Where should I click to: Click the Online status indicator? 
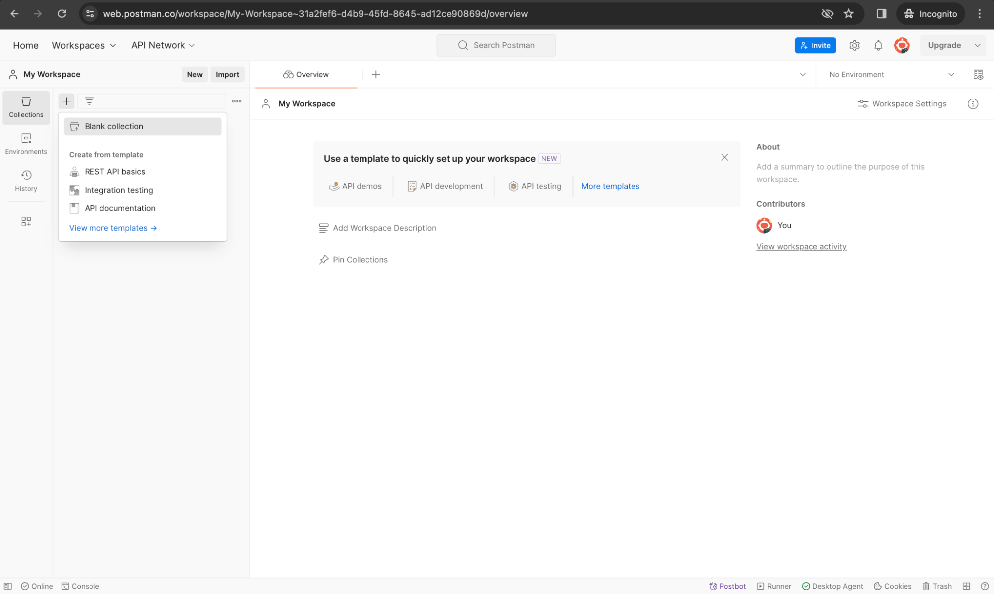[x=37, y=586]
